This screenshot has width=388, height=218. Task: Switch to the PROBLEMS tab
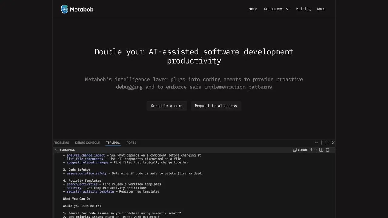coord(61,143)
